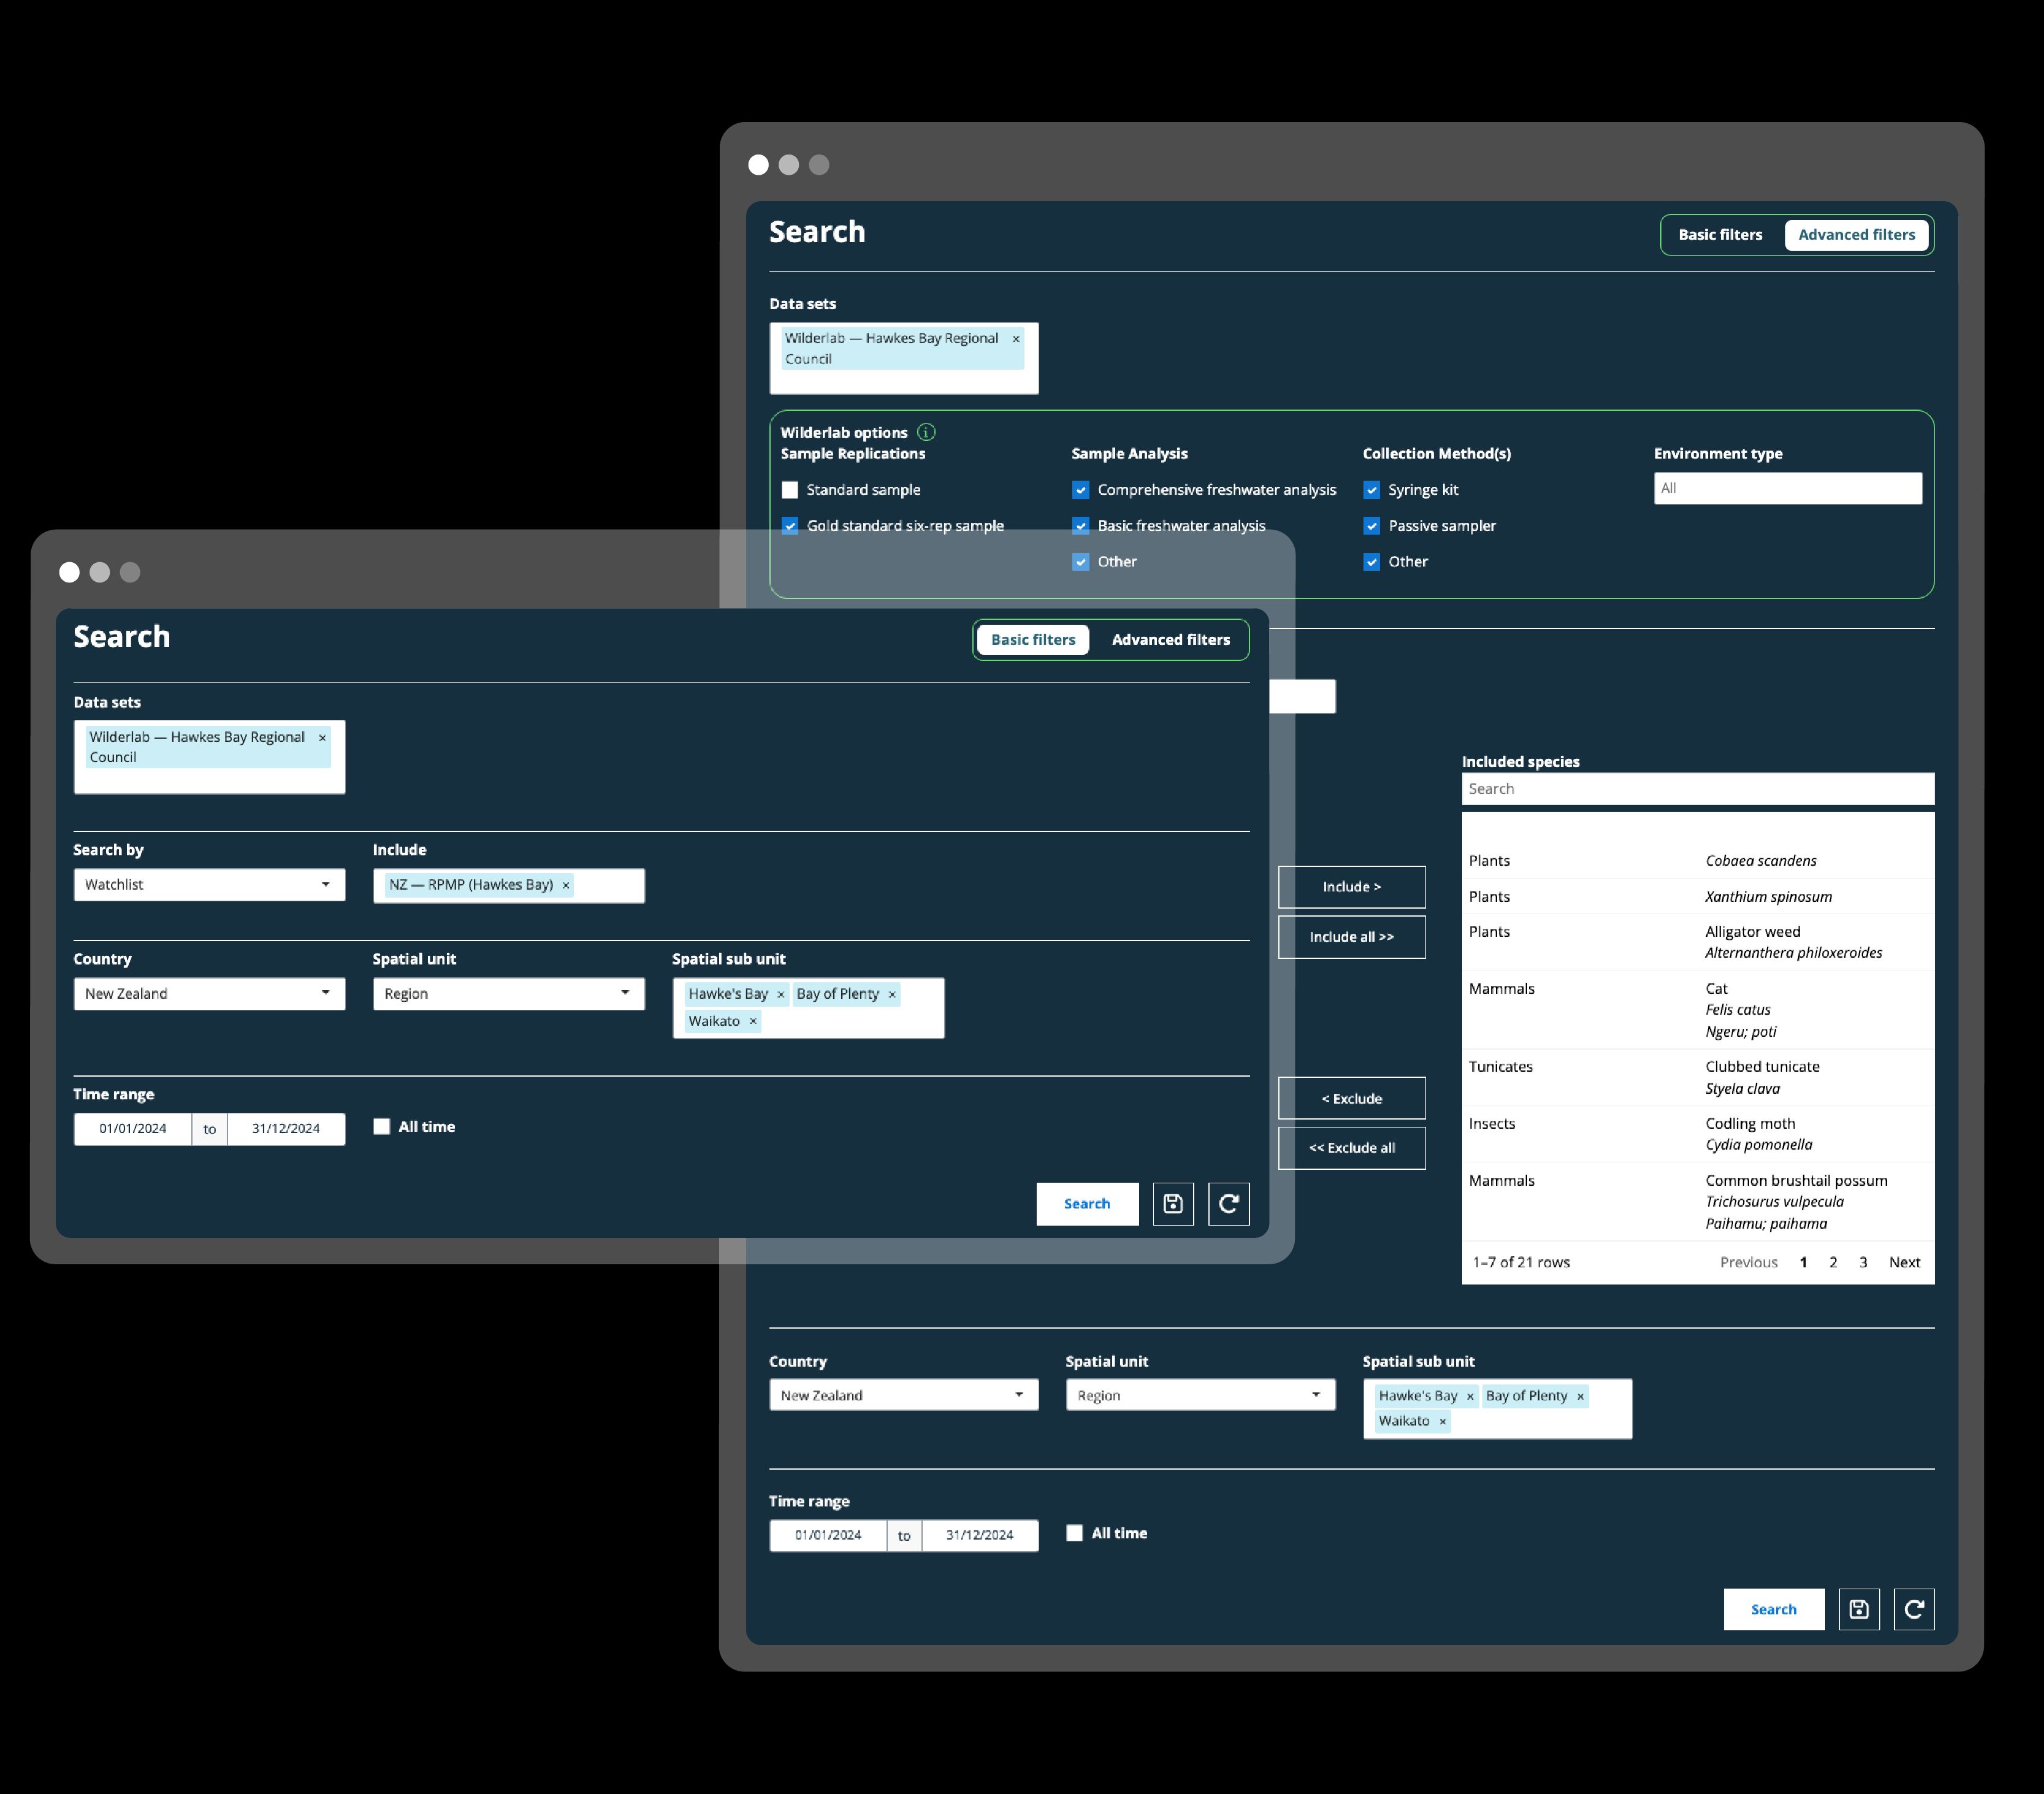Open the Spatial unit Region dropdown in the front window
This screenshot has height=1794, width=2044.
[x=509, y=994]
